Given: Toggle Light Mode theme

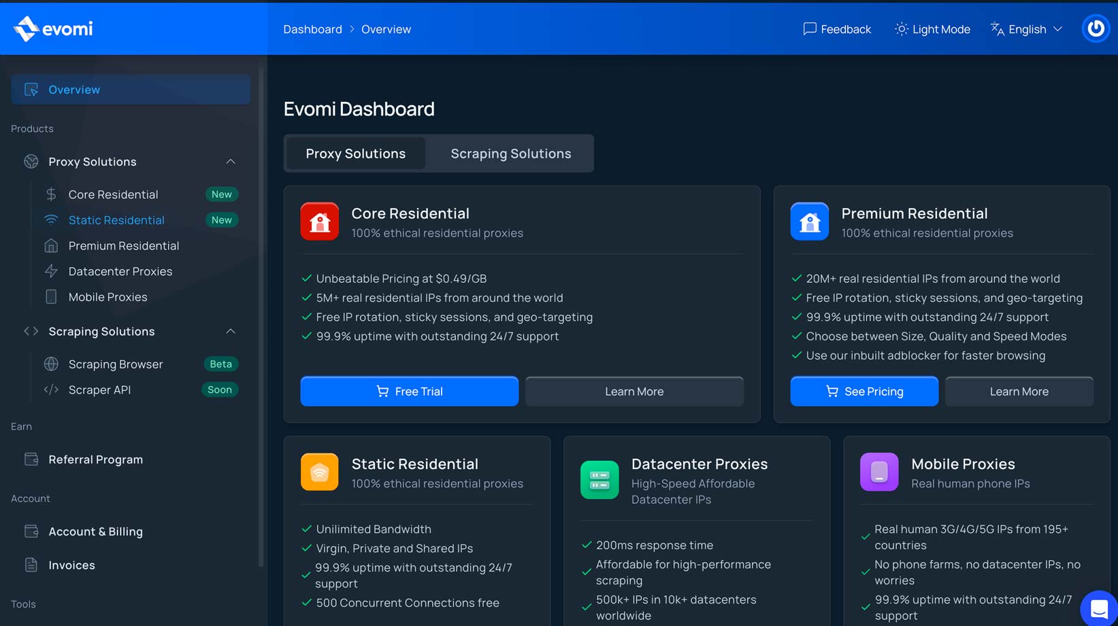Looking at the screenshot, I should coord(932,29).
